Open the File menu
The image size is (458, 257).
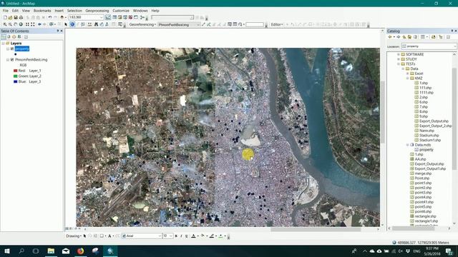coord(6,11)
